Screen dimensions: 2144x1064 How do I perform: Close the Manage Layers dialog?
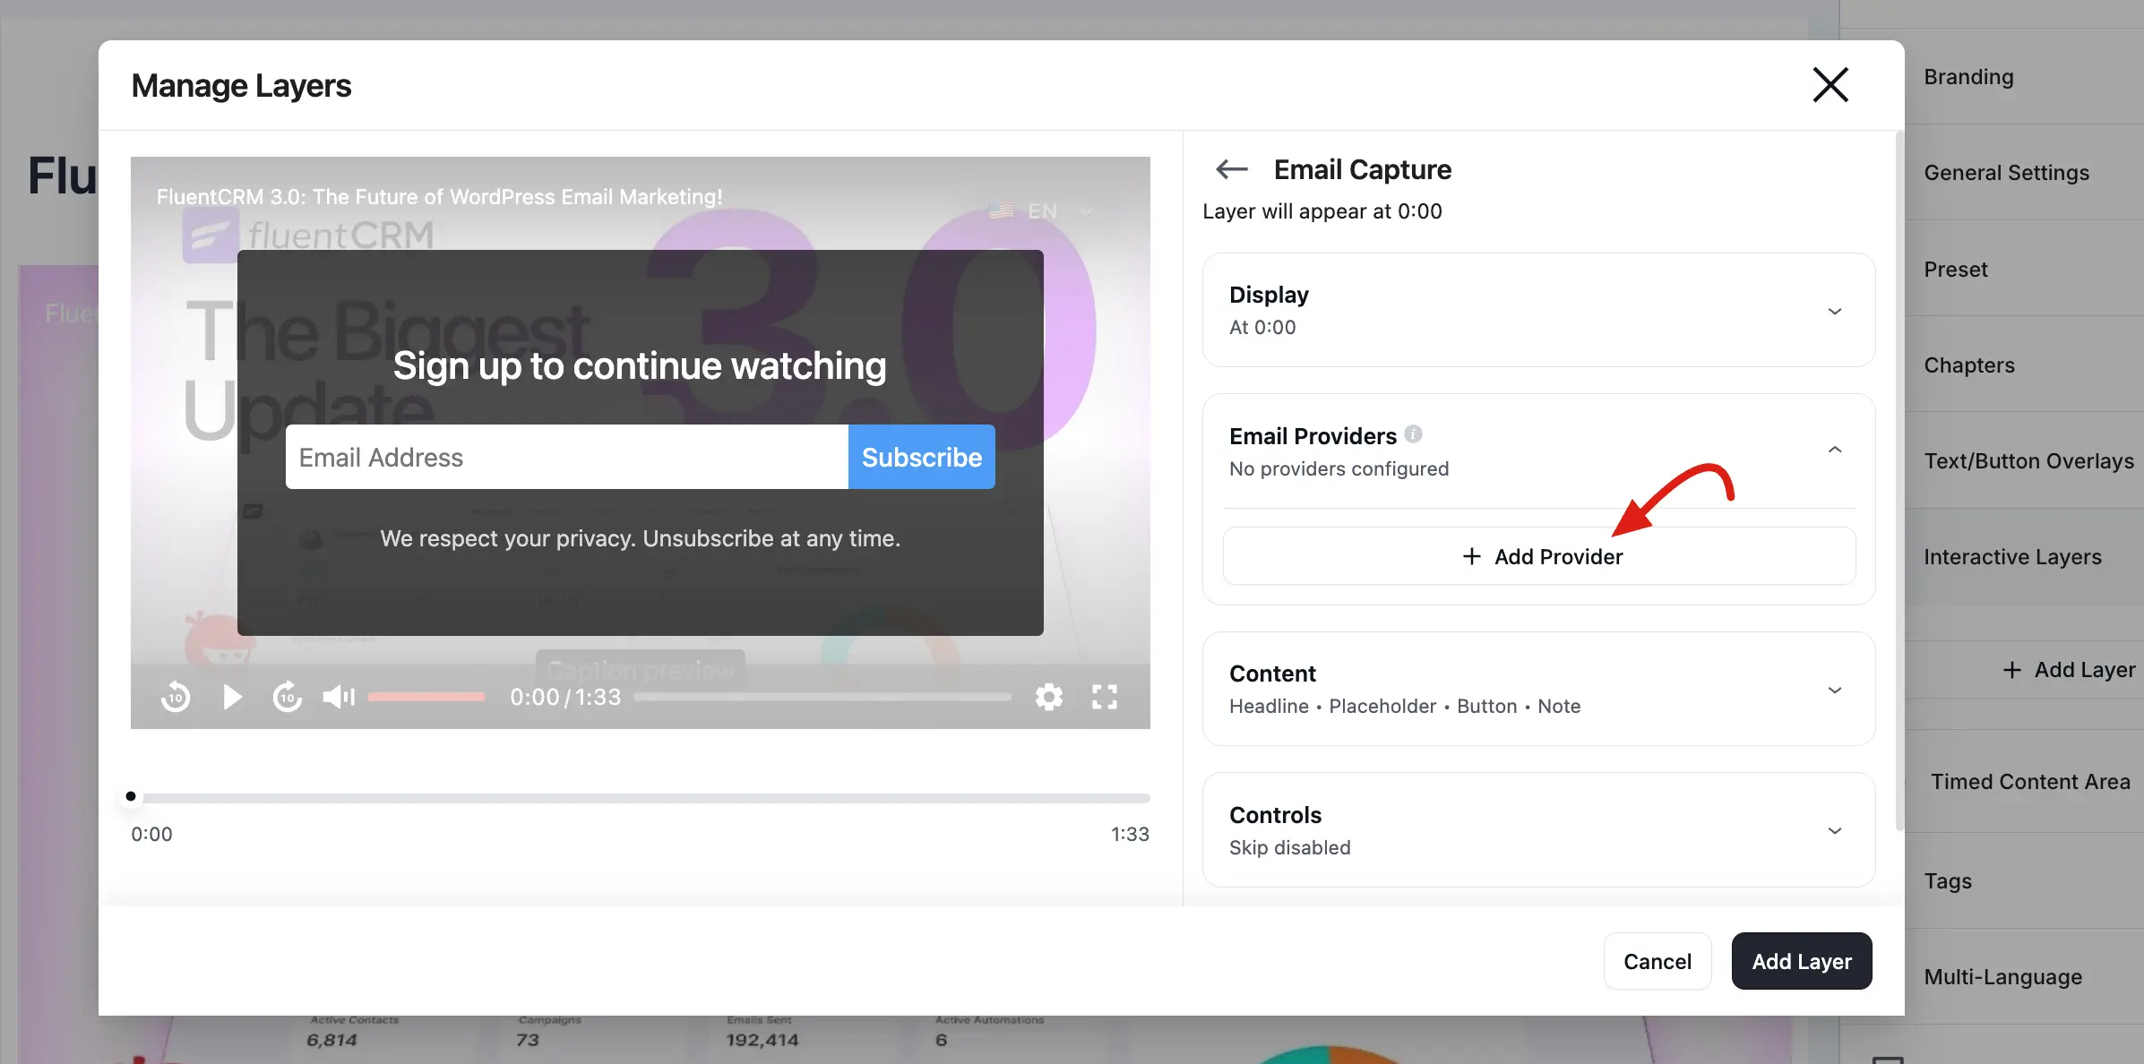(x=1830, y=85)
